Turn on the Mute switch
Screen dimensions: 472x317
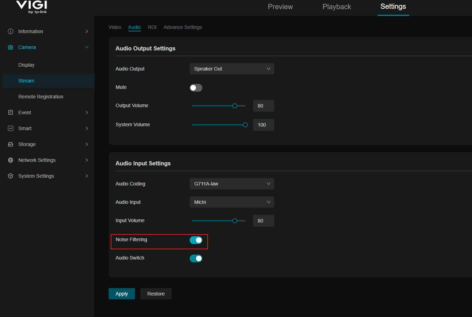click(x=196, y=88)
